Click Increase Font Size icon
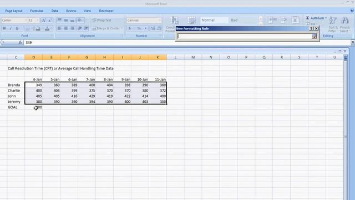355x200 pixels. pos(44,21)
